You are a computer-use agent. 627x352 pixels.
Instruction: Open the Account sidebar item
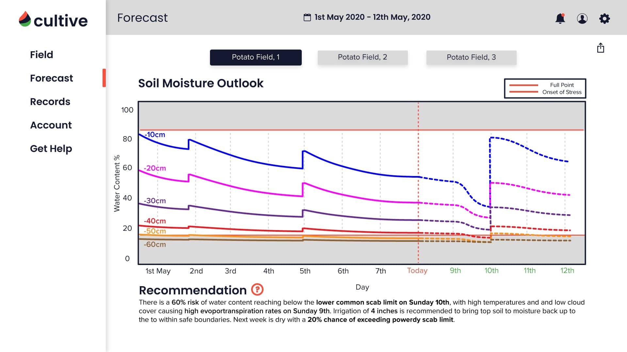point(51,125)
